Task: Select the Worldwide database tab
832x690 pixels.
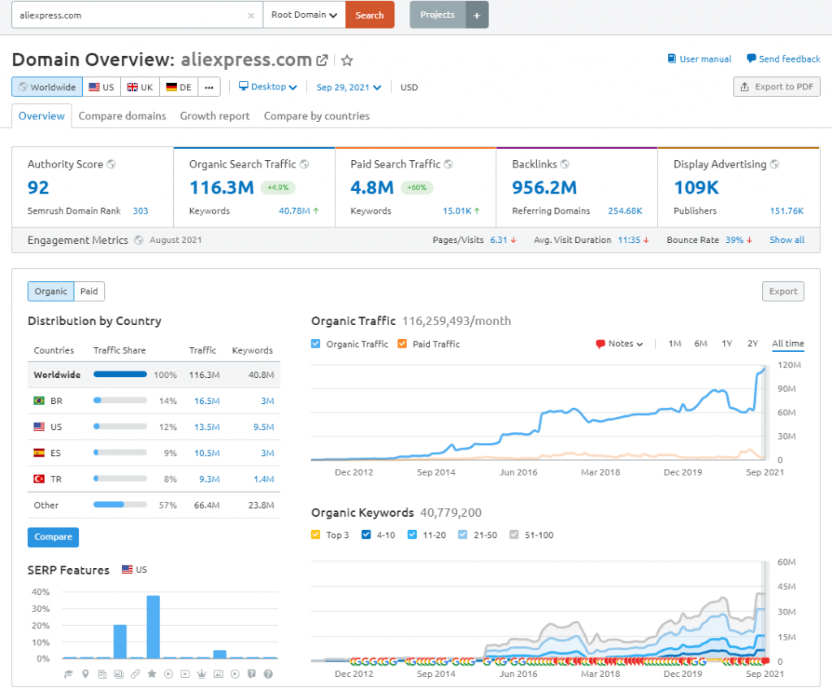Action: click(47, 87)
